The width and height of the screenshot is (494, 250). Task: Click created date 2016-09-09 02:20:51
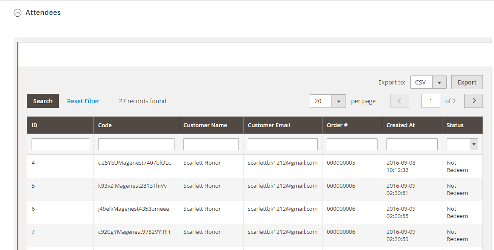coord(401,189)
